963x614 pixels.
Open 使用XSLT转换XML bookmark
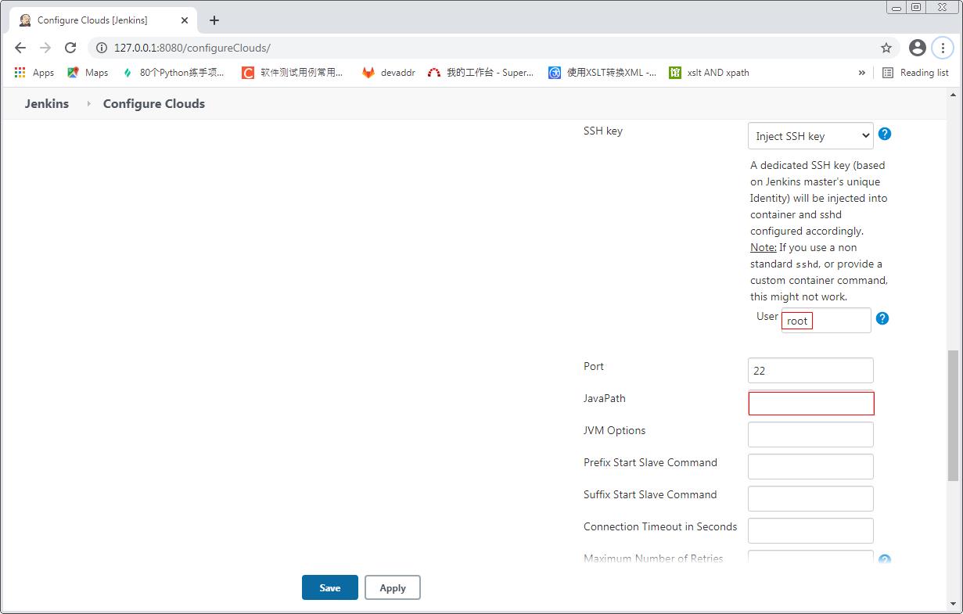tap(602, 73)
